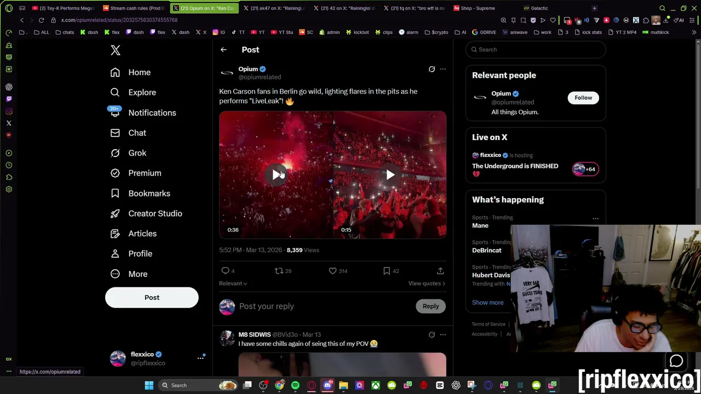Play the 0:15 video
The width and height of the screenshot is (701, 394).
click(x=390, y=175)
